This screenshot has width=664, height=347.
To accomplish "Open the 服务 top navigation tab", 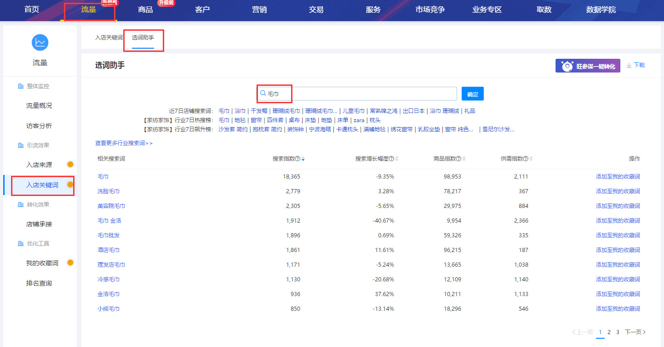I will point(373,10).
